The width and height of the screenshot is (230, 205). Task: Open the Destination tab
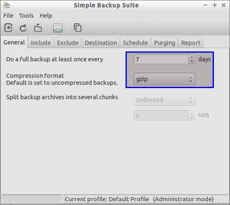101,43
